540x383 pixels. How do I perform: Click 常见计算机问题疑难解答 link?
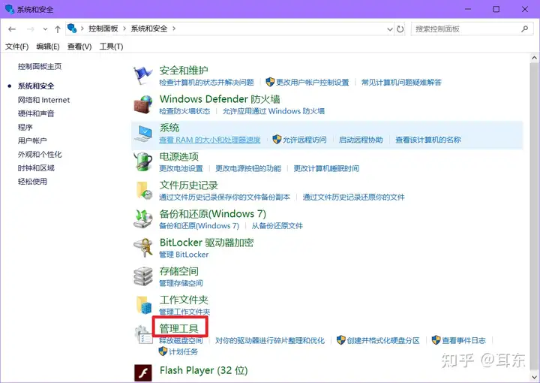tap(401, 83)
